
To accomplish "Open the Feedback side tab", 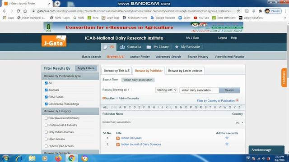I will pos(284,77).
